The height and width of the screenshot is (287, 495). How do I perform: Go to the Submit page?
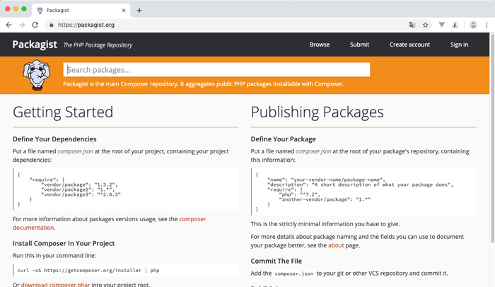[x=359, y=45]
